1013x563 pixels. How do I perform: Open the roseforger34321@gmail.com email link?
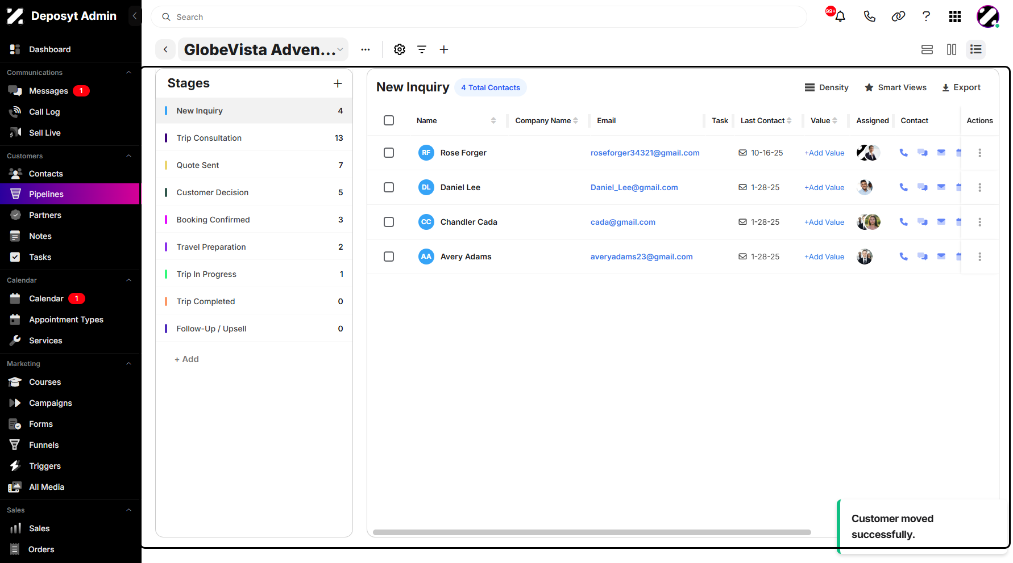pyautogui.click(x=645, y=153)
